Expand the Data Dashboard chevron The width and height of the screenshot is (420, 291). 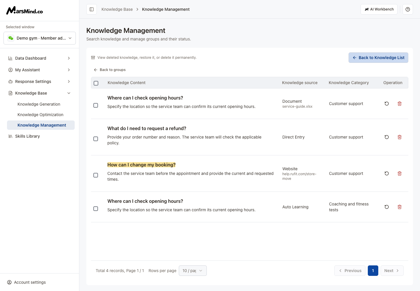click(x=69, y=58)
